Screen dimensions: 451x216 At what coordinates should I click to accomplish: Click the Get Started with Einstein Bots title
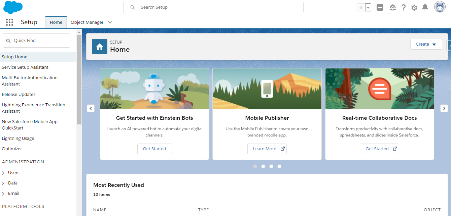pyautogui.click(x=154, y=118)
